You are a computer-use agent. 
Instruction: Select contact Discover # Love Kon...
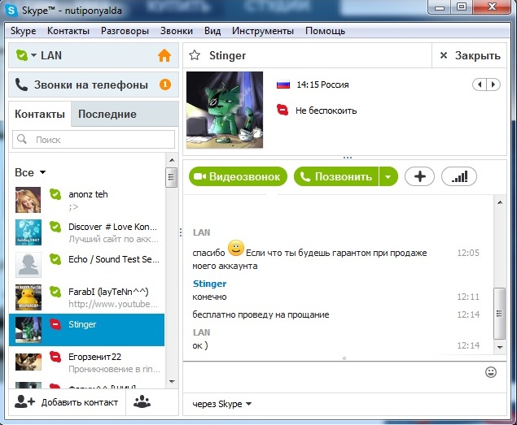pyautogui.click(x=87, y=232)
